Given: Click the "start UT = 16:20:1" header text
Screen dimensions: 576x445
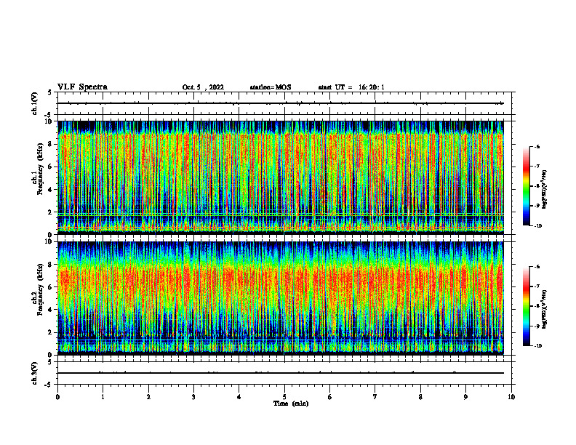Looking at the screenshot, I should (x=351, y=87).
